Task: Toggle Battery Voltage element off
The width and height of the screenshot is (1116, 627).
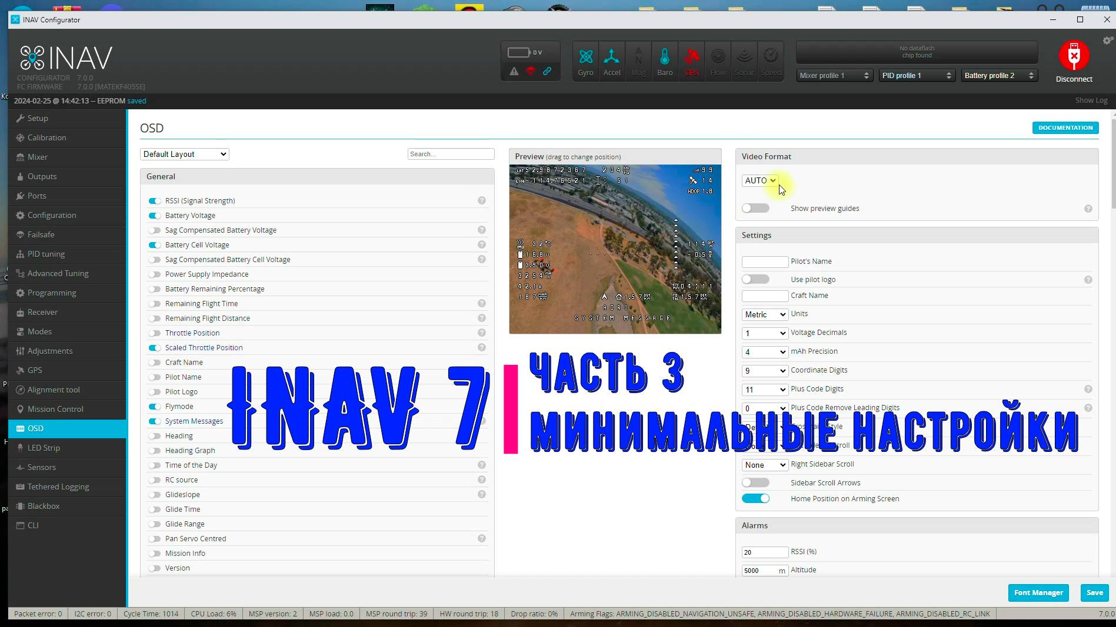Action: coord(155,216)
